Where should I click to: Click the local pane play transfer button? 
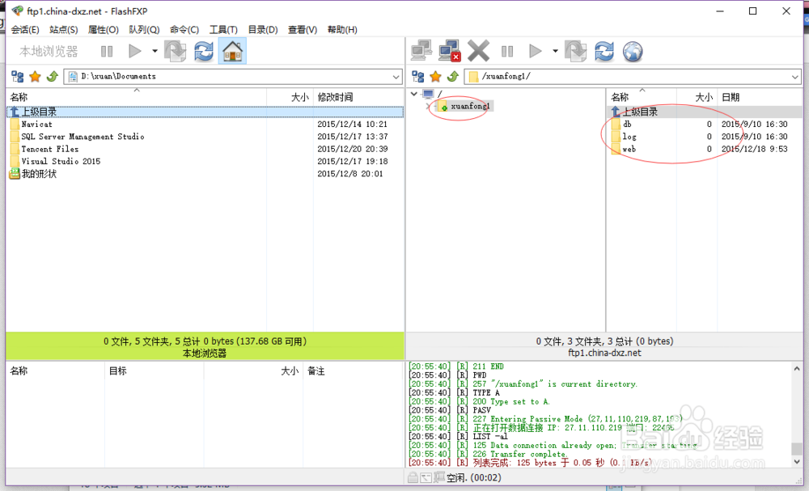pyautogui.click(x=134, y=51)
